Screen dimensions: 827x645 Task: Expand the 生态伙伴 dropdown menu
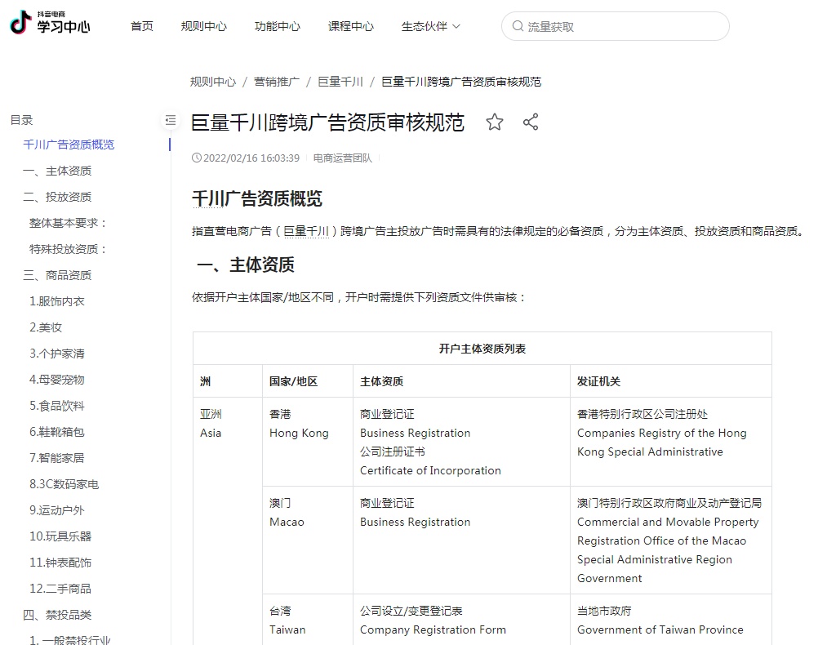pyautogui.click(x=430, y=26)
